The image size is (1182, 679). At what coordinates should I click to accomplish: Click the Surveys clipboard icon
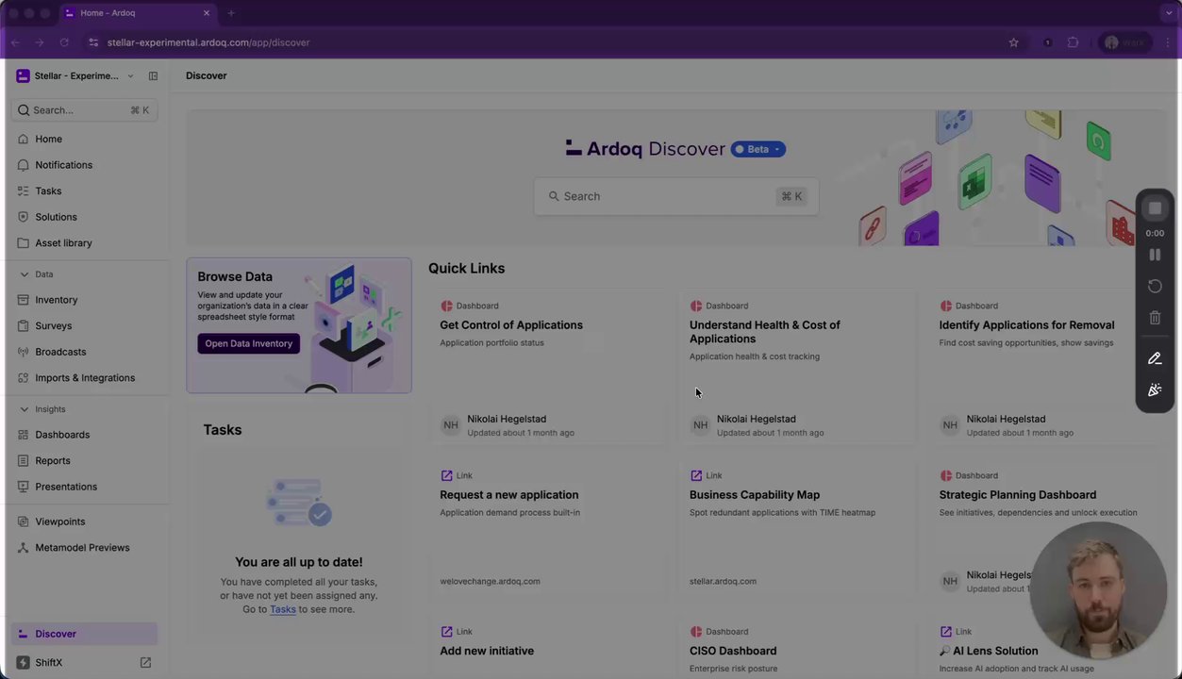tap(24, 325)
